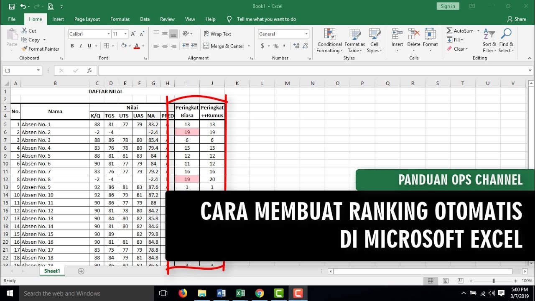Viewport: 535px width, 301px height.
Task: Add a new sheet with plus icon
Action: [81, 271]
